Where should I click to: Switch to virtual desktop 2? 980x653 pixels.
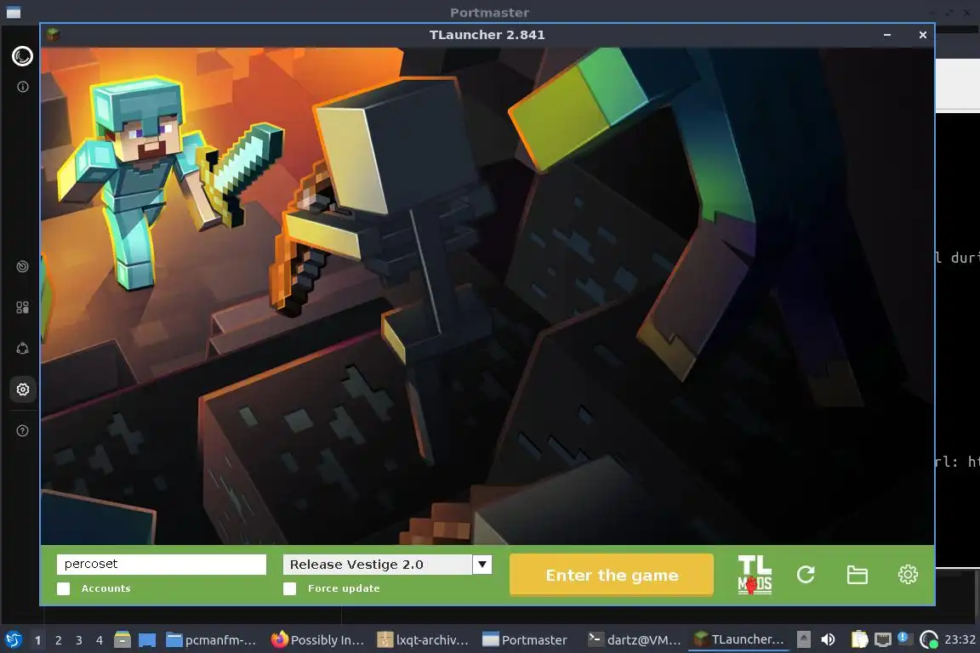click(x=58, y=640)
